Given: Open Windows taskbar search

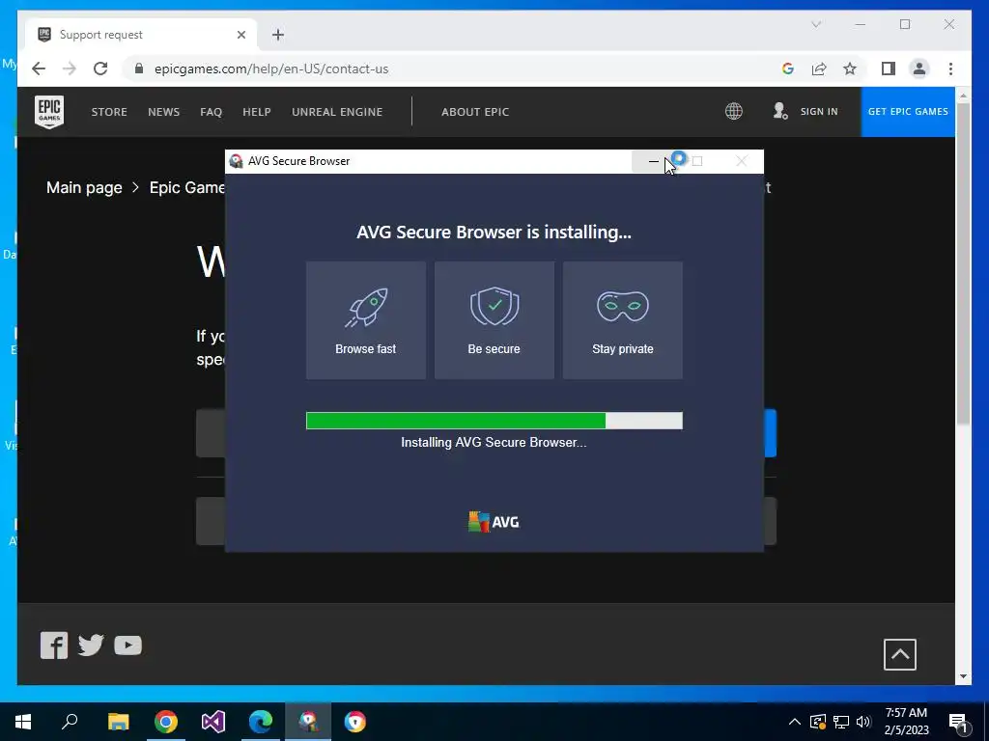Looking at the screenshot, I should click(70, 722).
